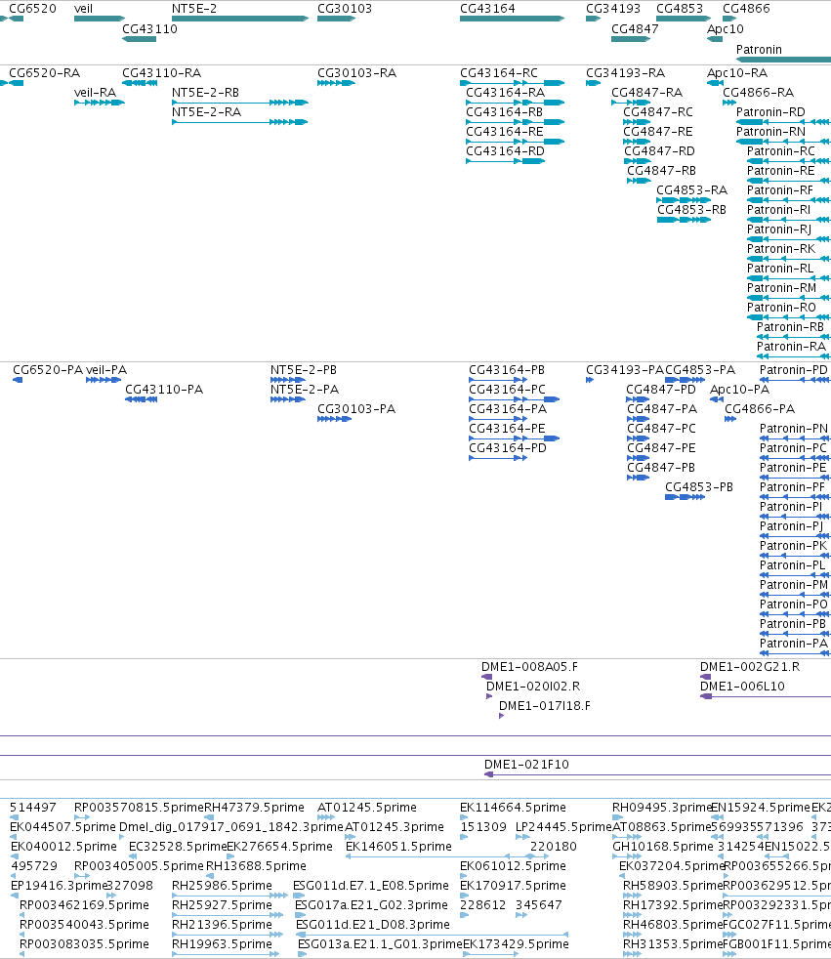The height and width of the screenshot is (959, 831).
Task: Select protein CG4866-PA label
Action: 760,409
